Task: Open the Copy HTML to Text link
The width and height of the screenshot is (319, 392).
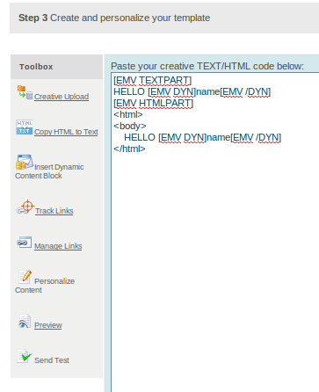Action: pos(66,132)
